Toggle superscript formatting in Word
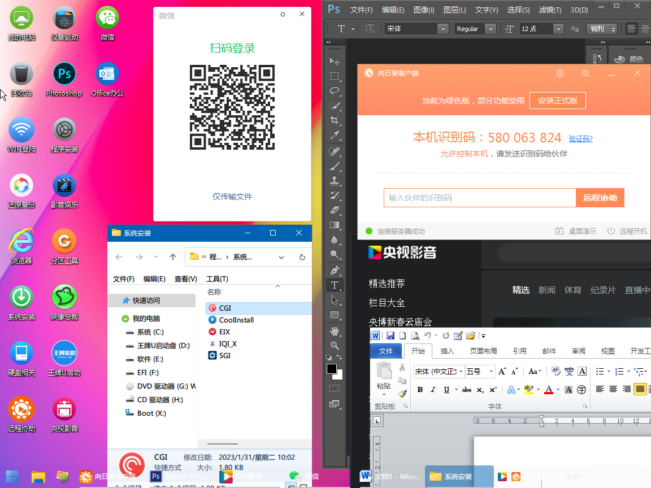The height and width of the screenshot is (488, 651). [493, 390]
